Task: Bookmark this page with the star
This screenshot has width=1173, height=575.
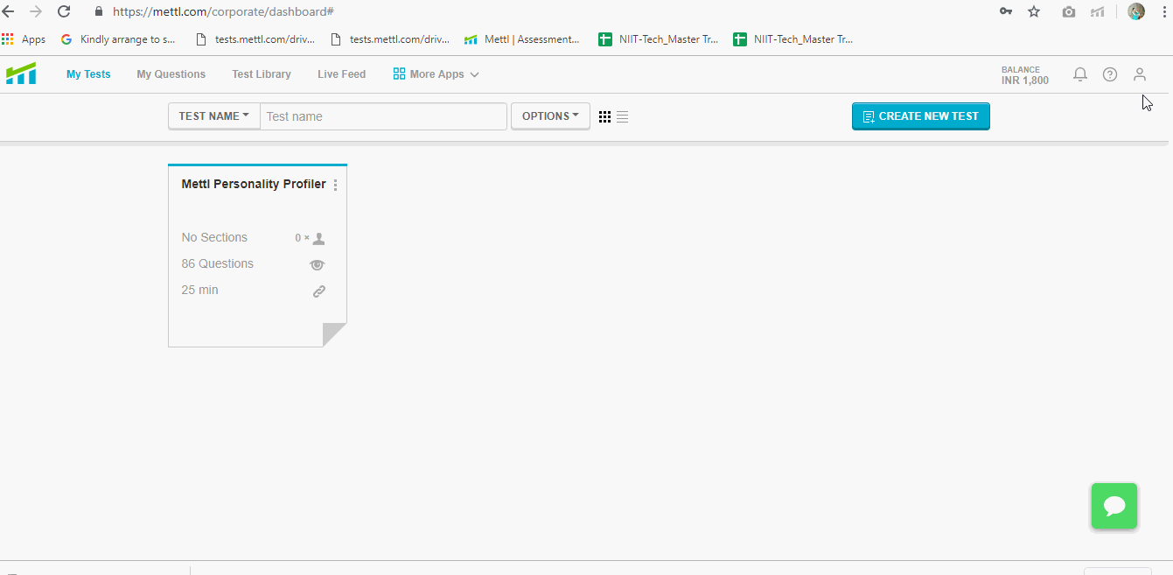Action: [1034, 11]
